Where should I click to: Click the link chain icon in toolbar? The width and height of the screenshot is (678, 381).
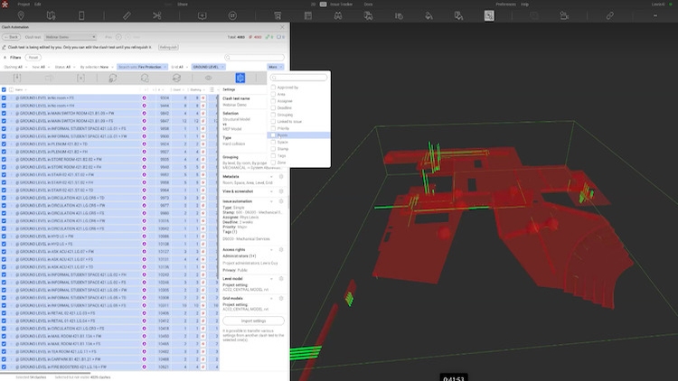[608, 15]
